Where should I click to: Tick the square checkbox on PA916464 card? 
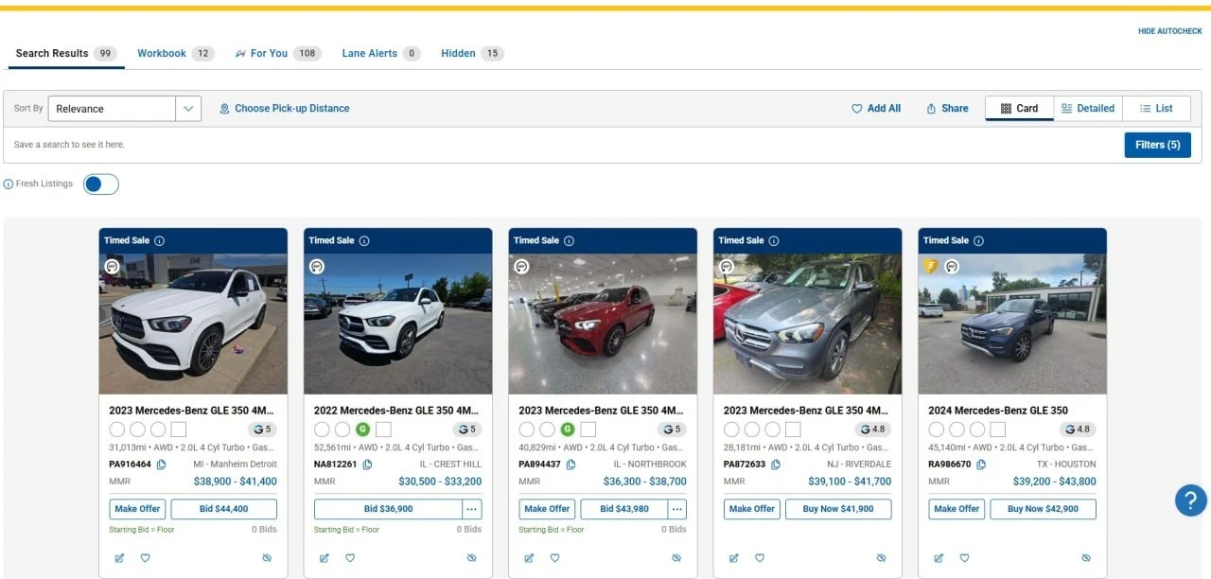point(179,430)
